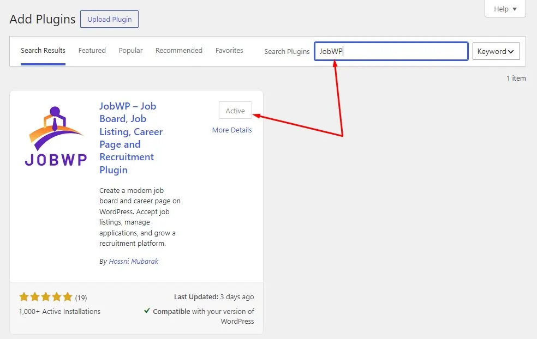
Task: Open the Popular plugins tab
Action: click(x=130, y=51)
